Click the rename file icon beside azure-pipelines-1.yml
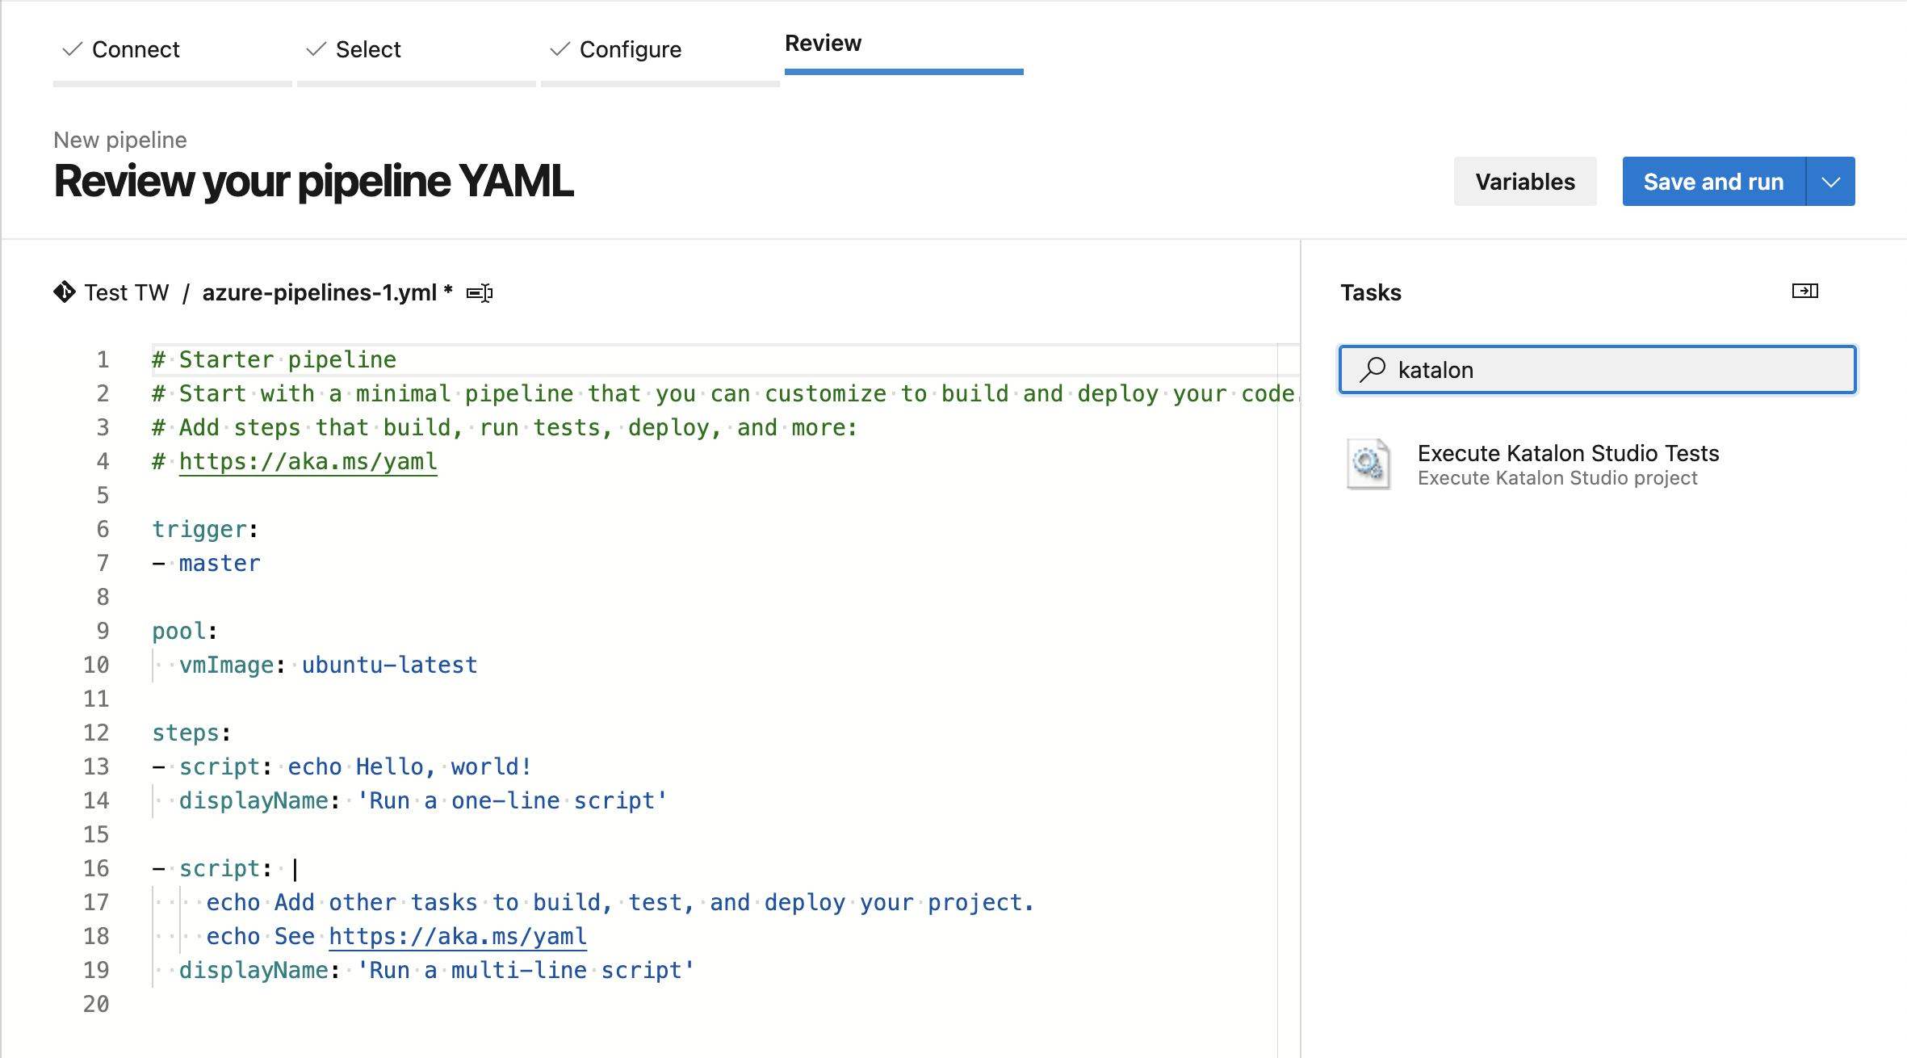The height and width of the screenshot is (1058, 1907). click(x=480, y=293)
